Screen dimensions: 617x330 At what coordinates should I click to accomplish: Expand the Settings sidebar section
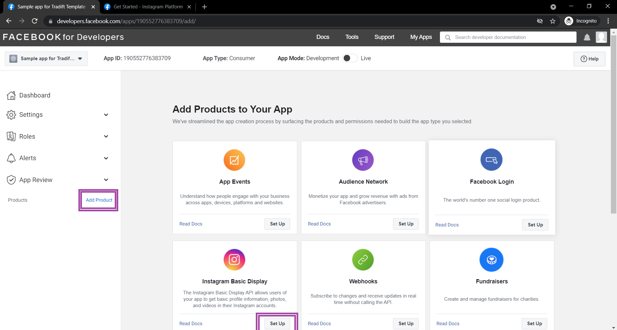tap(106, 115)
